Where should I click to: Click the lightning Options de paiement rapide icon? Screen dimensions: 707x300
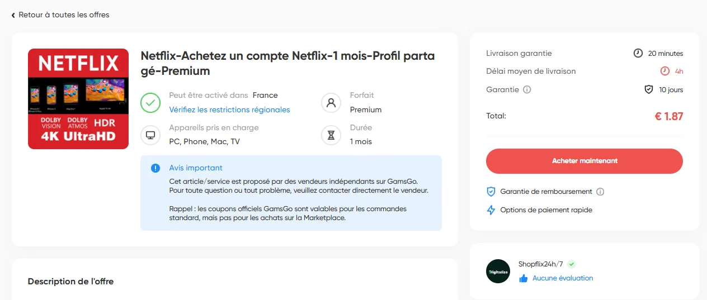pos(491,210)
